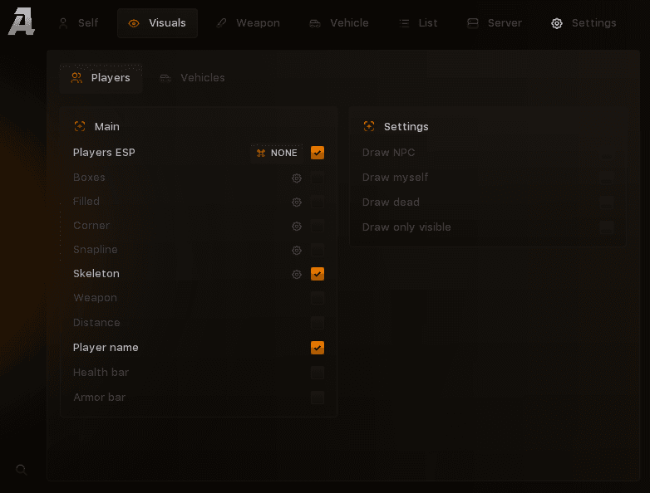Open the top Settings tab

584,22
